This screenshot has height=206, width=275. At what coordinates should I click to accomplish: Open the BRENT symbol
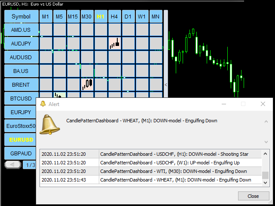pyautogui.click(x=21, y=85)
